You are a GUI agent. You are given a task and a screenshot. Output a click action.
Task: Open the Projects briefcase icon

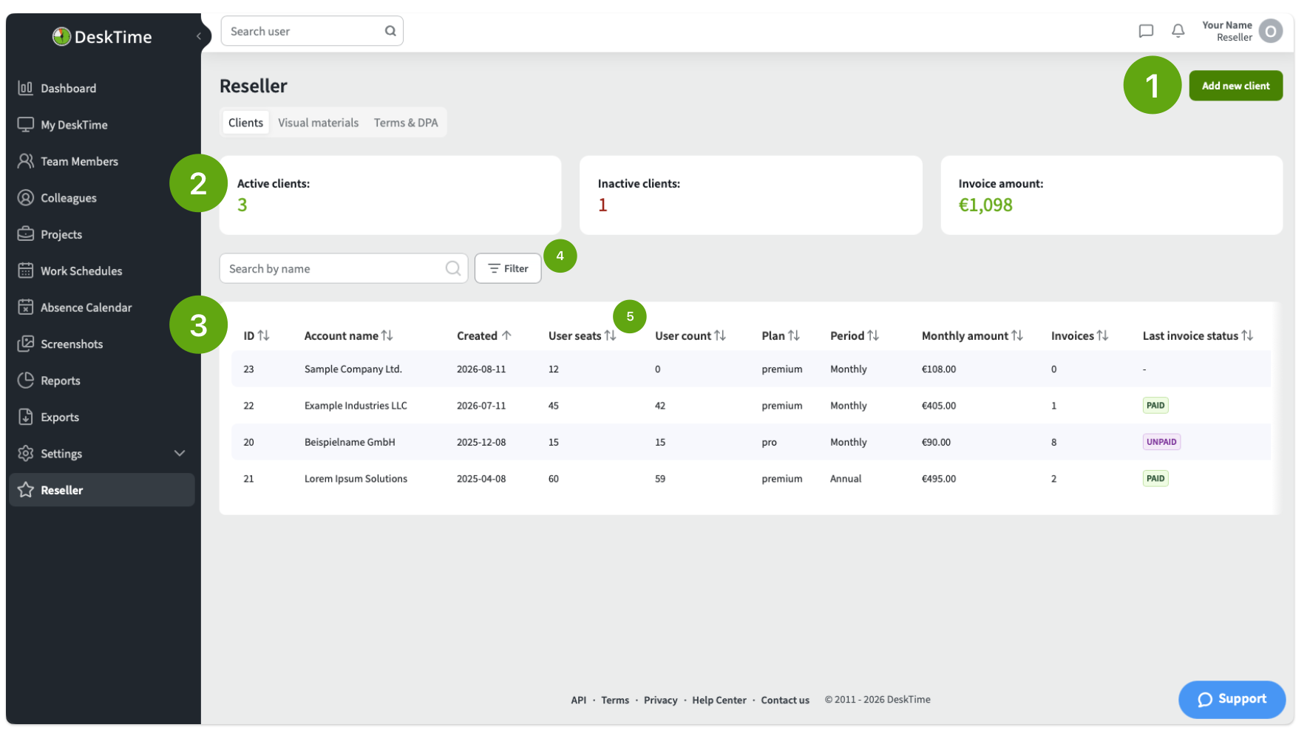[x=26, y=234]
